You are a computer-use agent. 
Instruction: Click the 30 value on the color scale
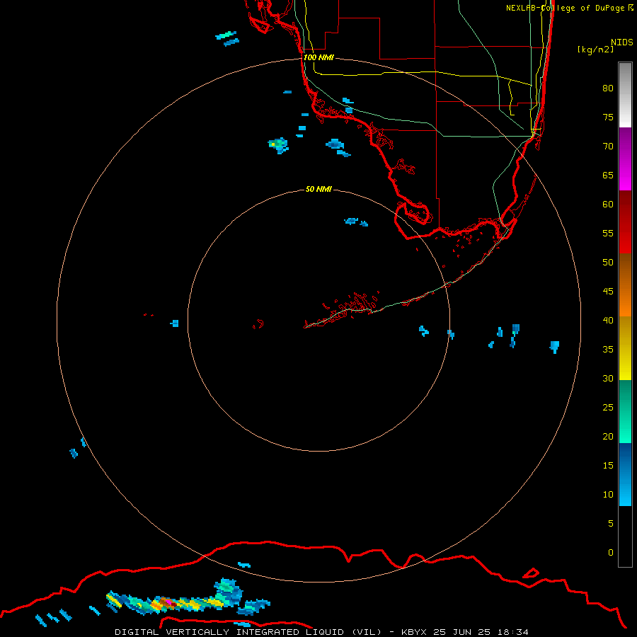point(608,379)
